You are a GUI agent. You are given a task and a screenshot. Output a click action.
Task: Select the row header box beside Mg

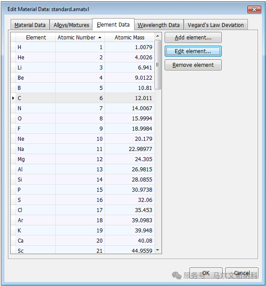(13, 159)
